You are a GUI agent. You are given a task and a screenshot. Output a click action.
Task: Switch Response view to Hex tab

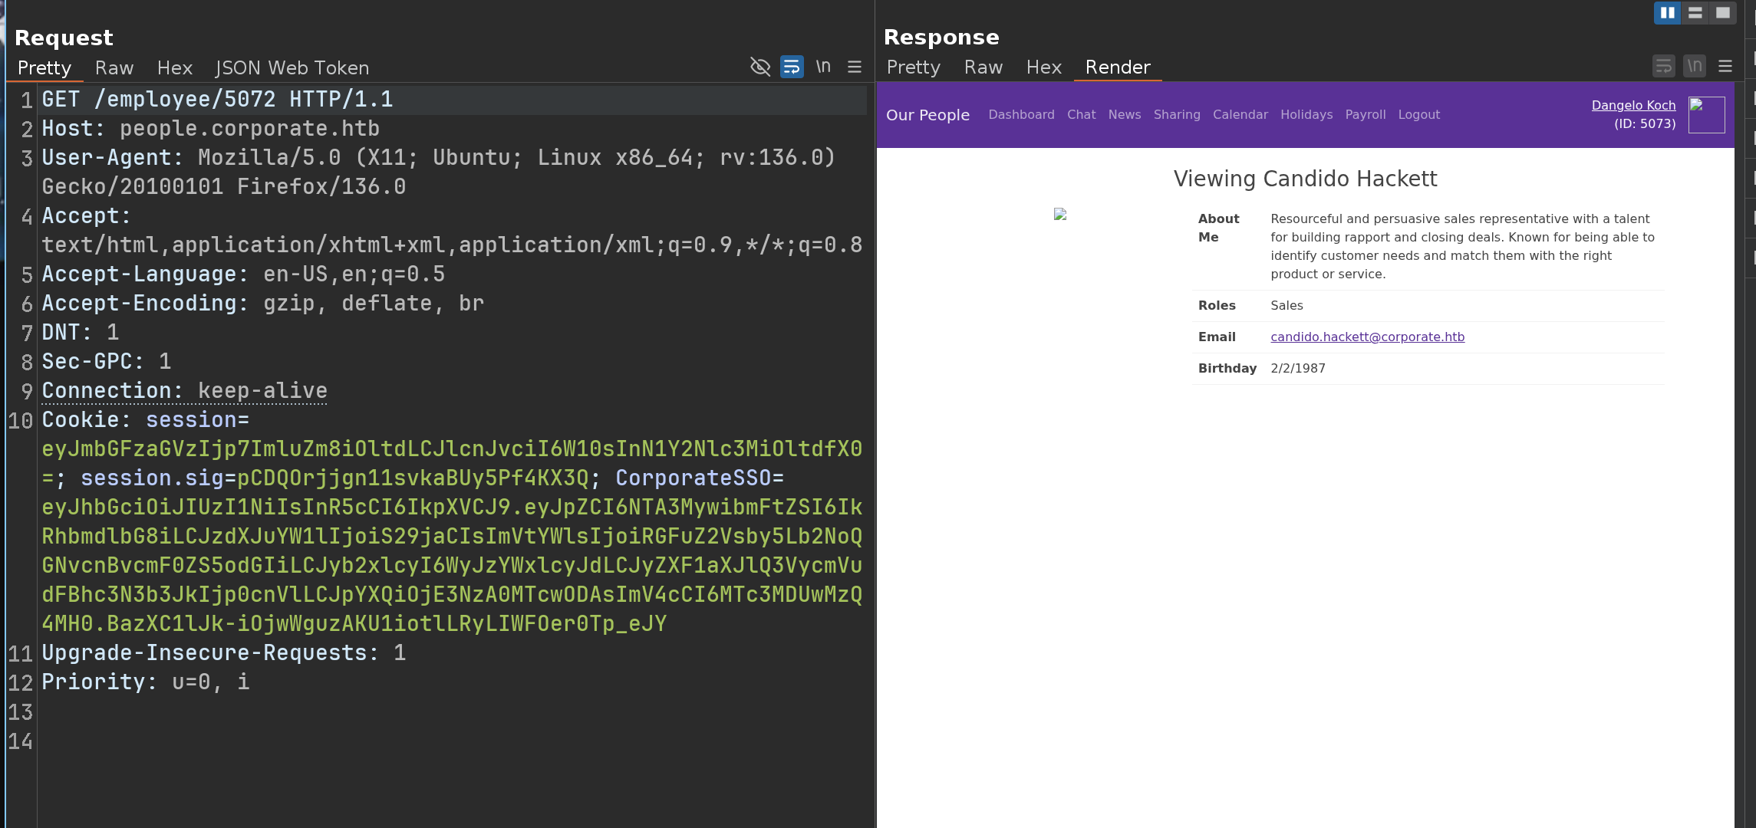click(x=1043, y=67)
